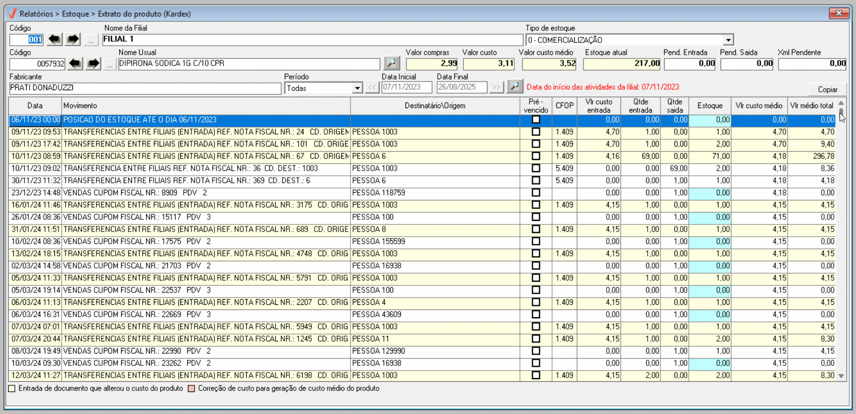Expand the Período dropdown
The image size is (856, 414).
(357, 88)
